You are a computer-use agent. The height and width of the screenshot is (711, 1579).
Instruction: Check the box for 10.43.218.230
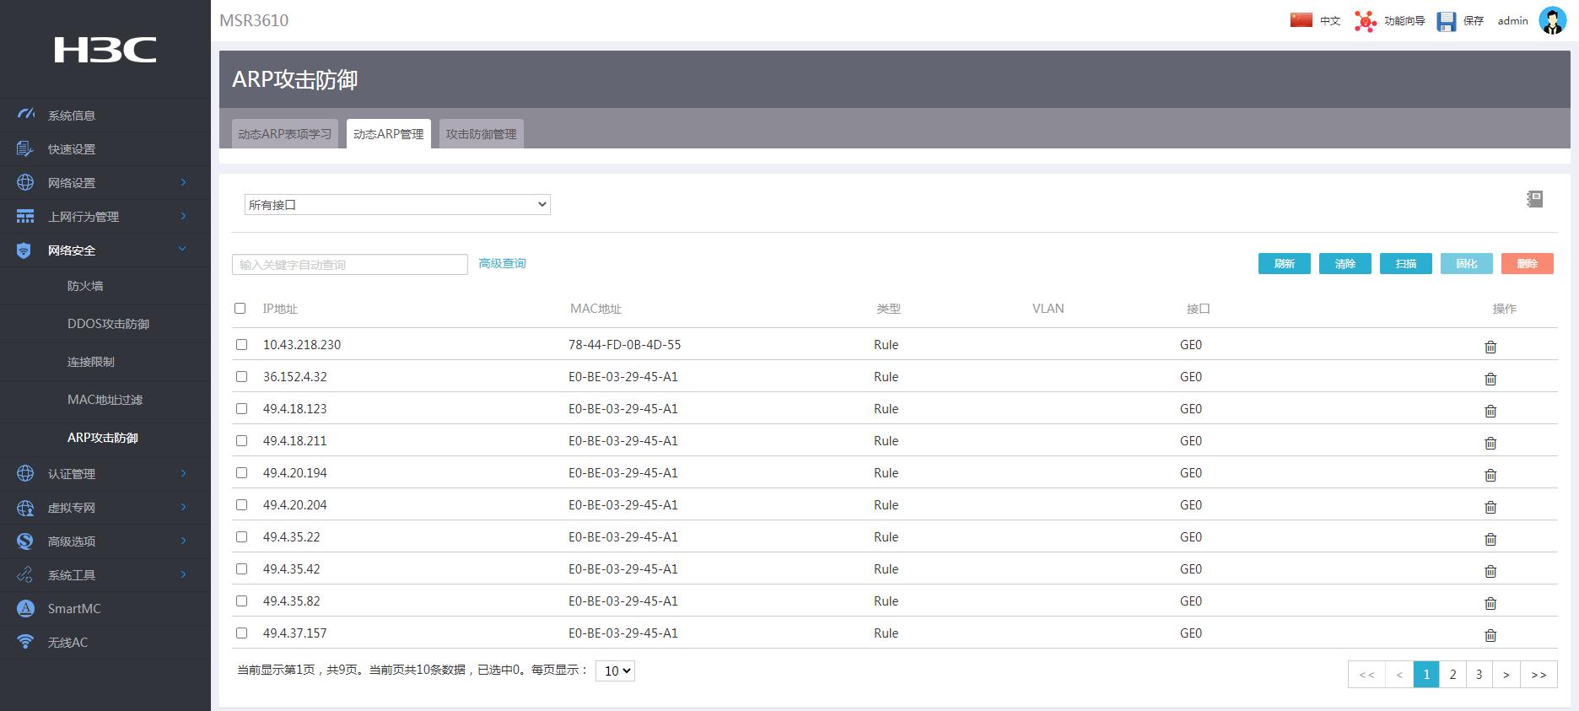click(x=242, y=344)
